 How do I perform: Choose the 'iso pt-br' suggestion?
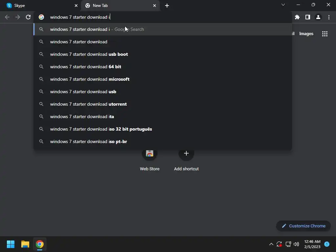coord(163,141)
